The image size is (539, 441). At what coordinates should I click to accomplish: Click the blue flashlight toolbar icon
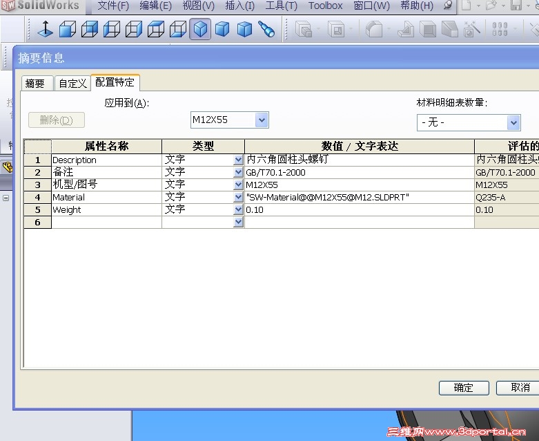pyautogui.click(x=266, y=29)
